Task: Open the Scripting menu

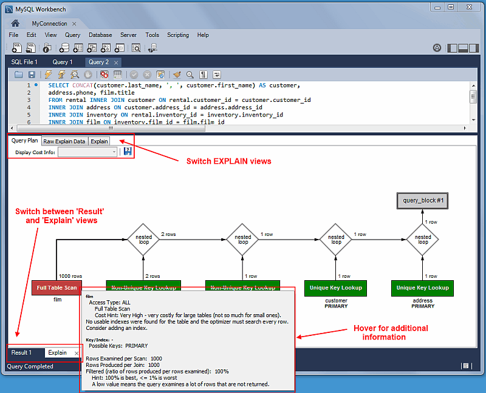Action: click(178, 35)
